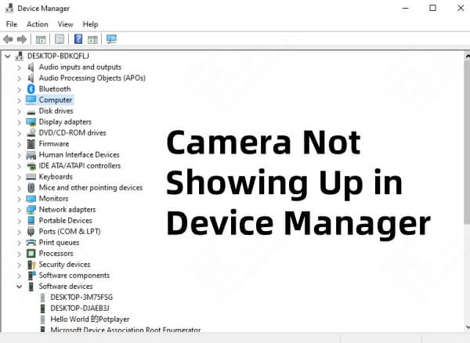This screenshot has height=343, width=470.
Task: Collapse the DESKTOP-BDKQFLJ root node
Action: (x=8, y=56)
